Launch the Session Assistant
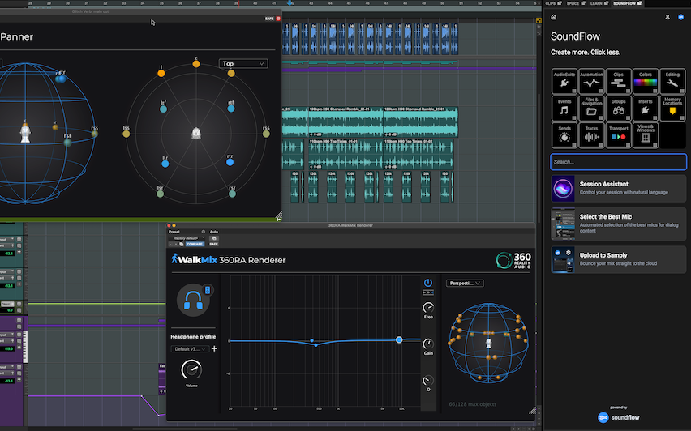 pyautogui.click(x=618, y=188)
